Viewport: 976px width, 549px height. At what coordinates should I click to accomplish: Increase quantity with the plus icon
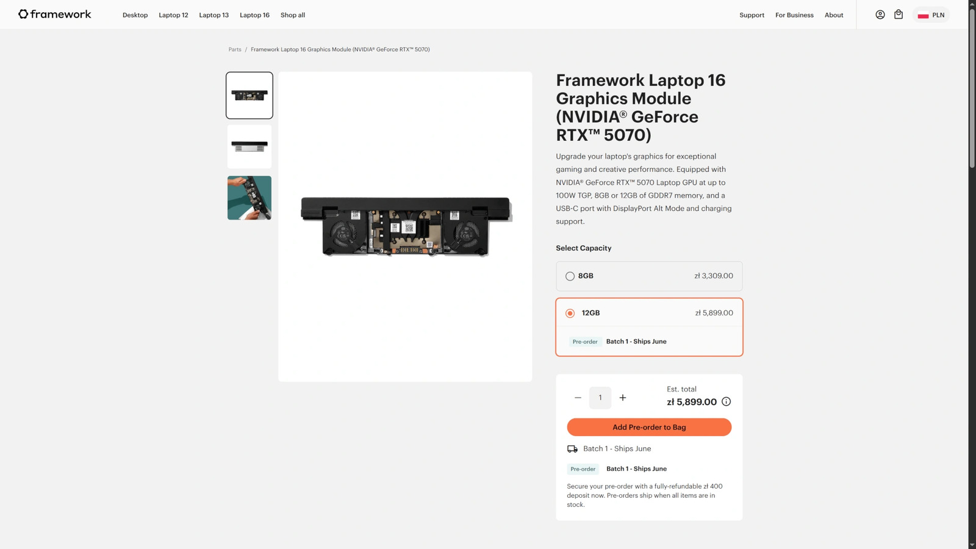click(623, 398)
